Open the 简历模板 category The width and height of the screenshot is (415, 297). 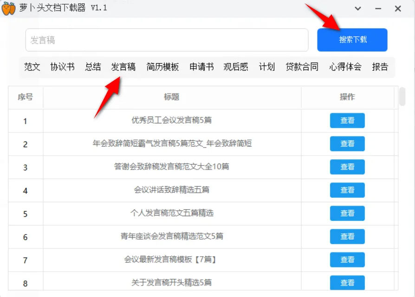coord(162,67)
